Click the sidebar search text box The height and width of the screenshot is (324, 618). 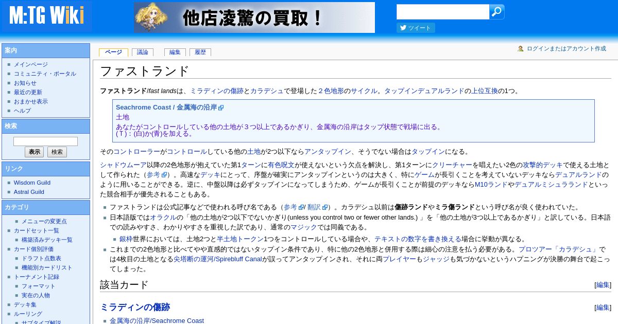point(45,141)
